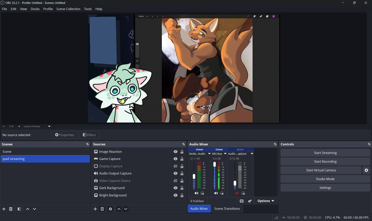Click the Audio Output Capture volume slider handle
Viewport: 372px width, 221px height.
point(235,183)
